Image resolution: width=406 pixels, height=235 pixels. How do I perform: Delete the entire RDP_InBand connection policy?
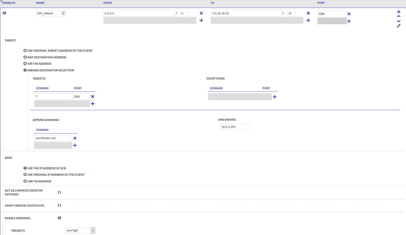coord(399,12)
